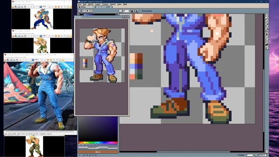Select the Zoom tool in Aseprite toolbar
Image resolution: width=279 pixels, height=157 pixels.
pyautogui.click(x=267, y=28)
